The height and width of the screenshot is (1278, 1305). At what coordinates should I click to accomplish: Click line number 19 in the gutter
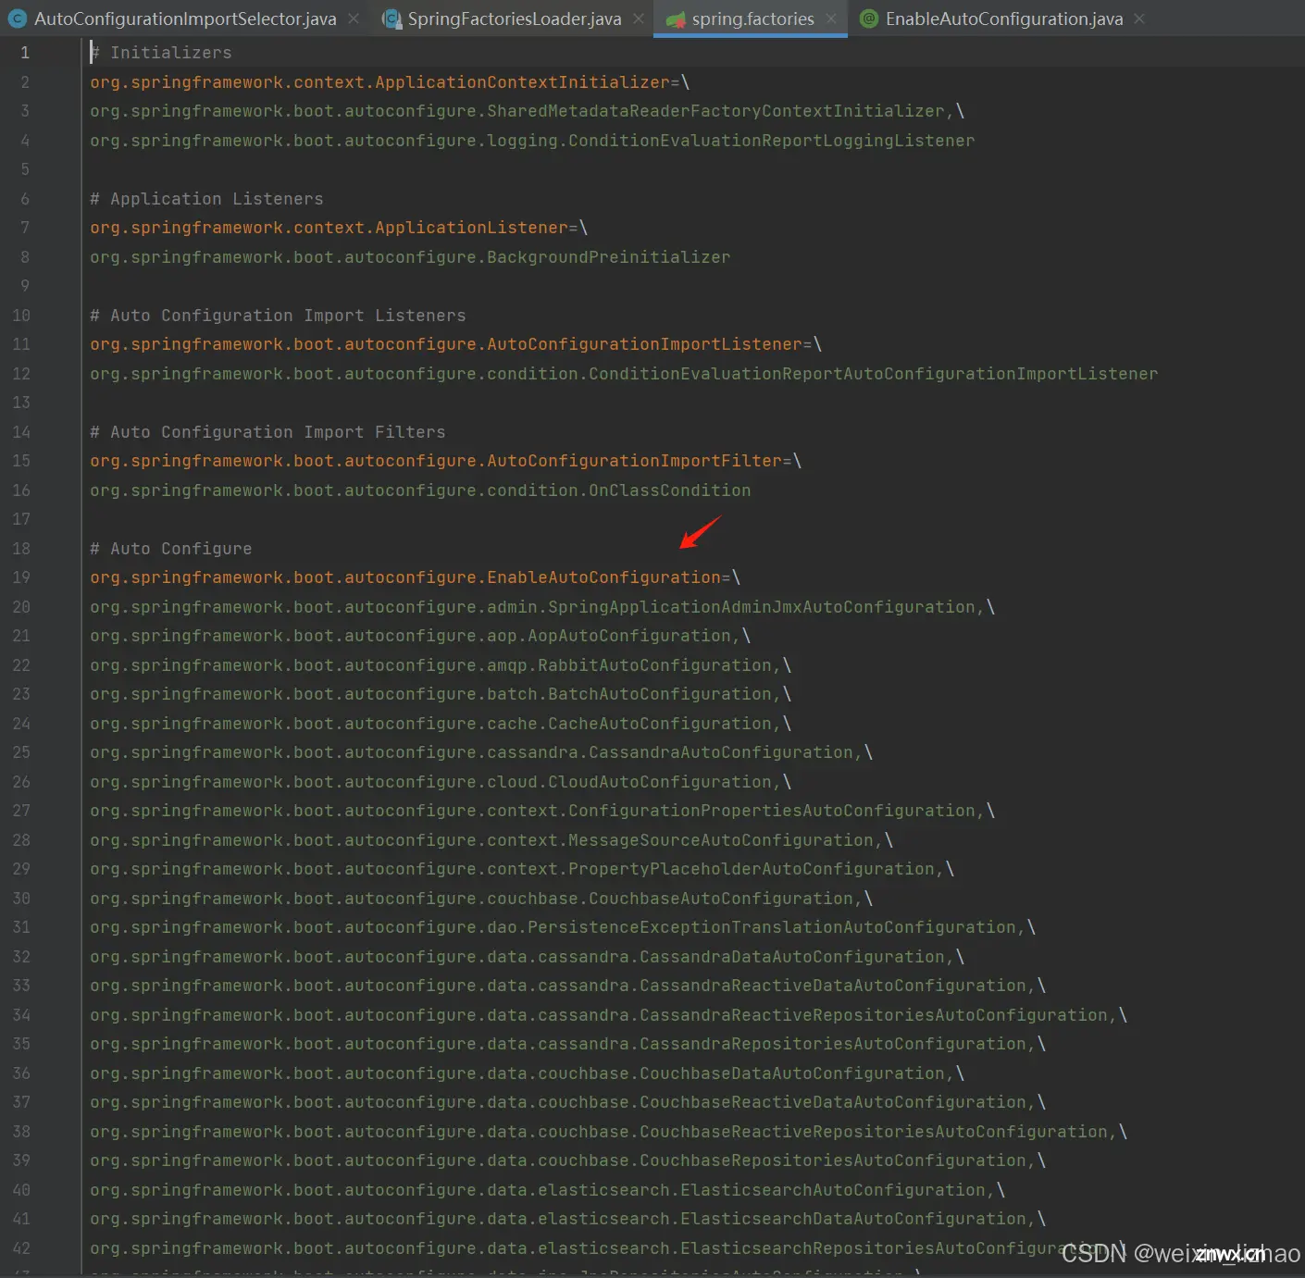tap(21, 577)
